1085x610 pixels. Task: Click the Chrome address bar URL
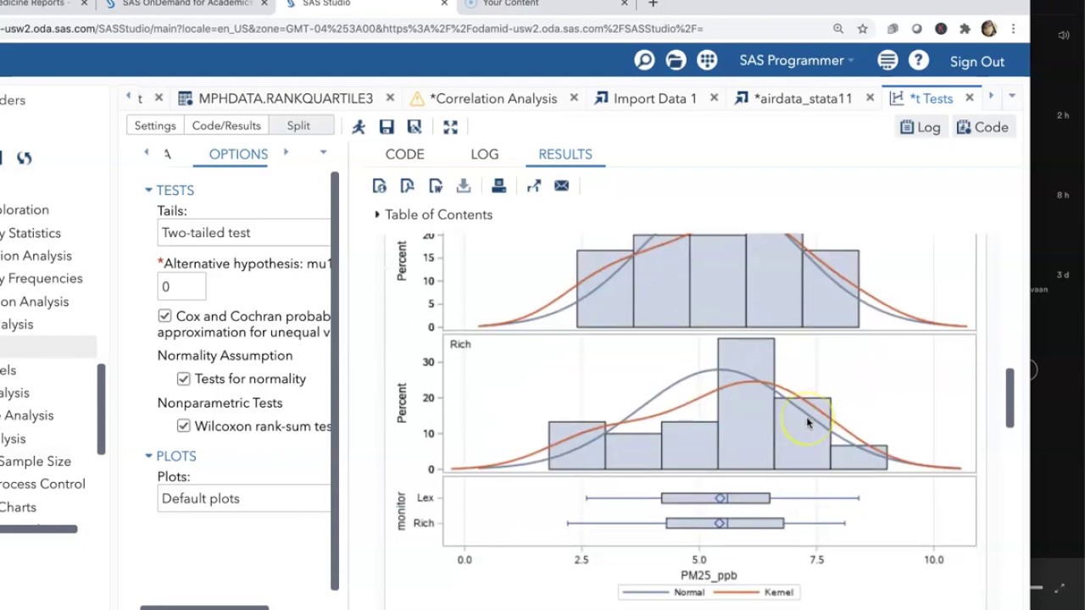point(352,28)
